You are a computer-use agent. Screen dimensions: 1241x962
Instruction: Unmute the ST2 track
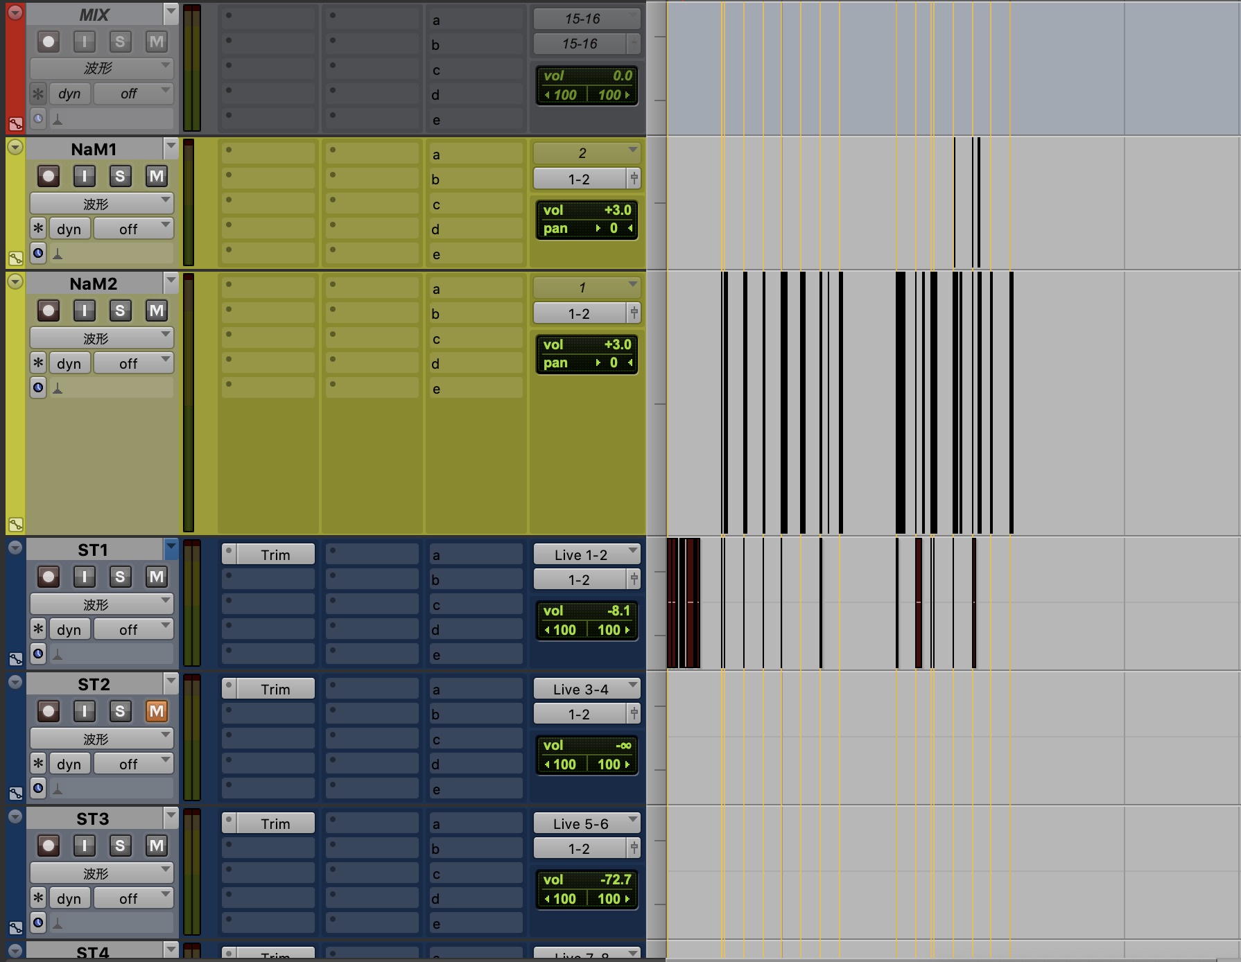pos(156,711)
